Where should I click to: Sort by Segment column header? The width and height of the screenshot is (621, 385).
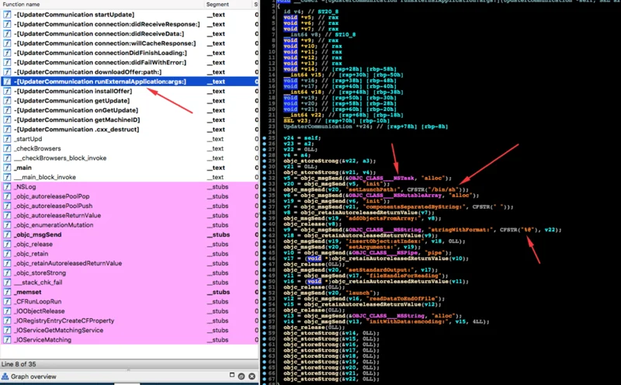tap(217, 5)
